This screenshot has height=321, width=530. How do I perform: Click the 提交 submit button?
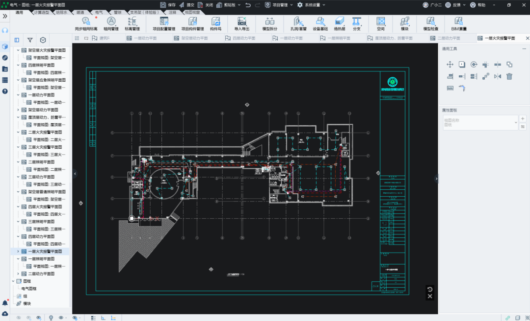tap(186, 5)
